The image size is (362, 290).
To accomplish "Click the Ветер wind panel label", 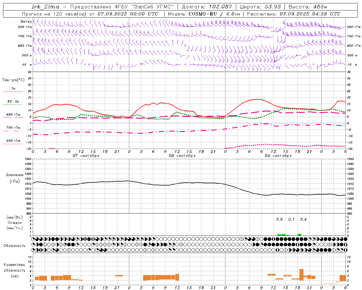I will point(26,22).
